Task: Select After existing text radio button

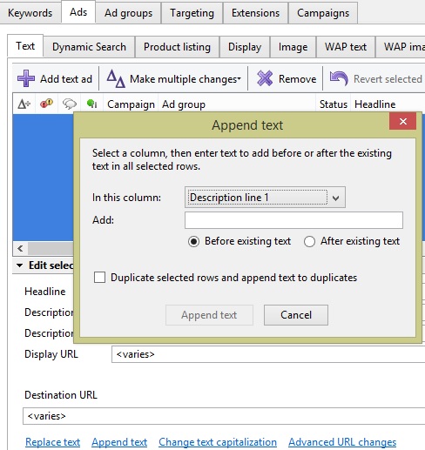Action: (309, 241)
